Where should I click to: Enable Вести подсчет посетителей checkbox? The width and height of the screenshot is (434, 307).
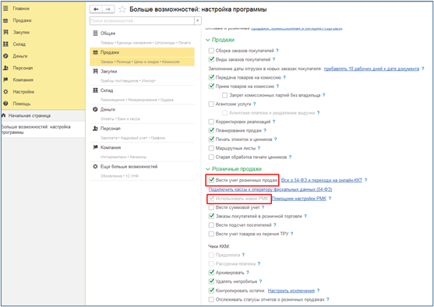pos(211,225)
